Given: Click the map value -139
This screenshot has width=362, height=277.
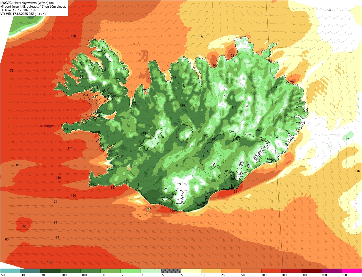Looking at the screenshot, I should 145,133.
